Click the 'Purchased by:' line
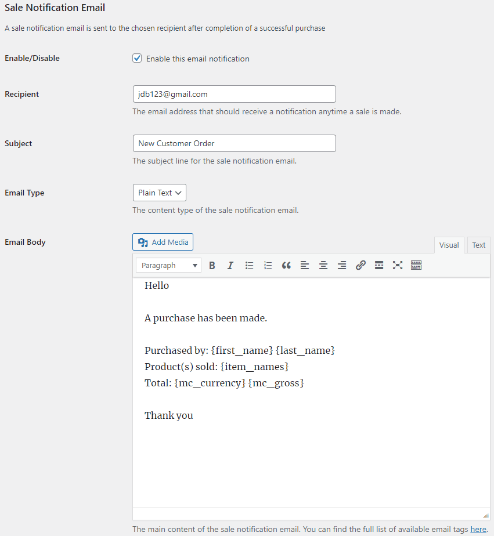The image size is (494, 536). tap(240, 350)
